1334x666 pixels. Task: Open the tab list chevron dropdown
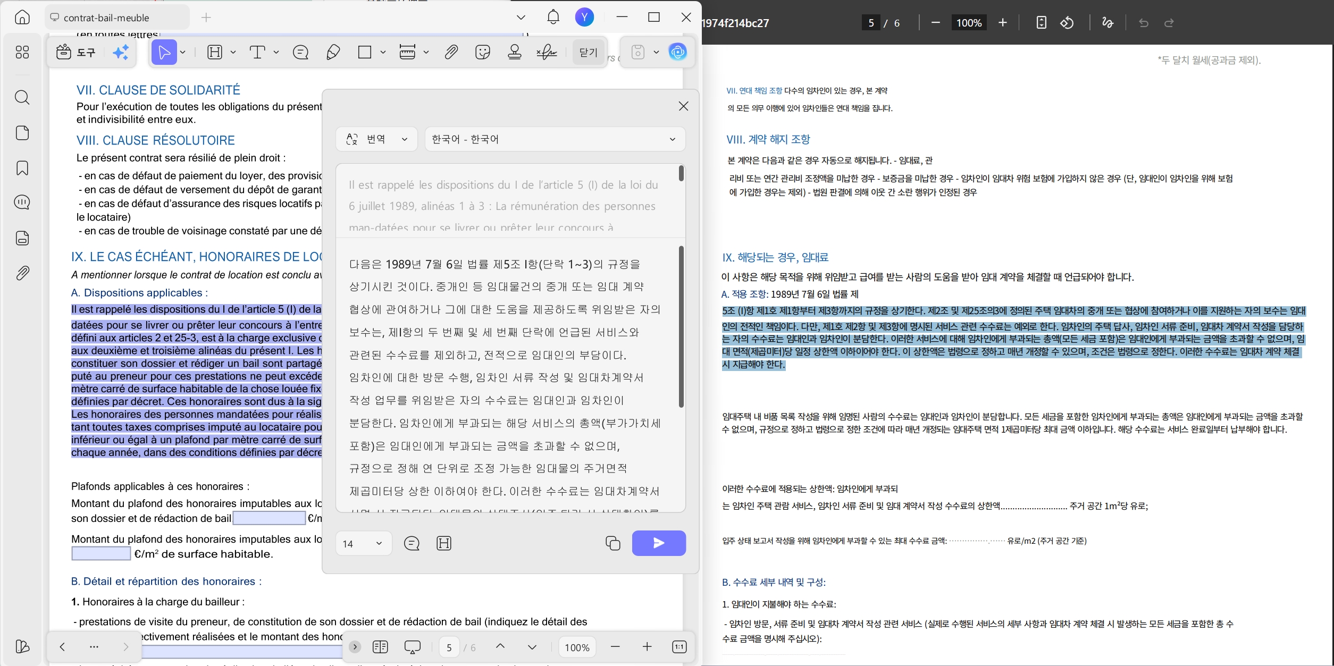(521, 18)
